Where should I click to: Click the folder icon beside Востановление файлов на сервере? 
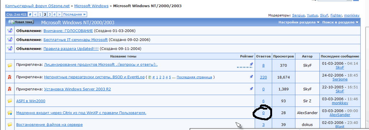10,125
